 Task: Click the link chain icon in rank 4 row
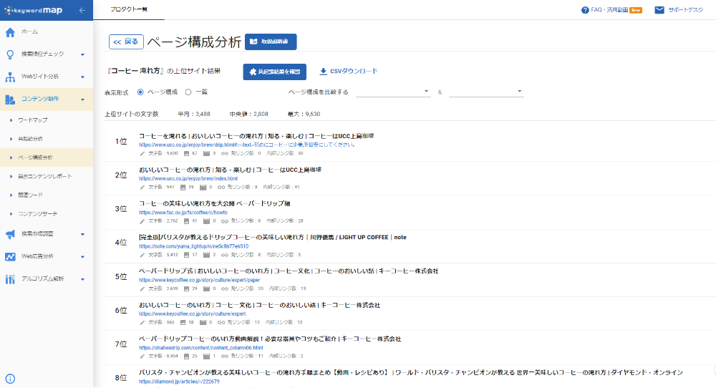[225, 255]
